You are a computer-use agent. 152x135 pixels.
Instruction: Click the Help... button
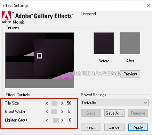[x=91, y=127]
